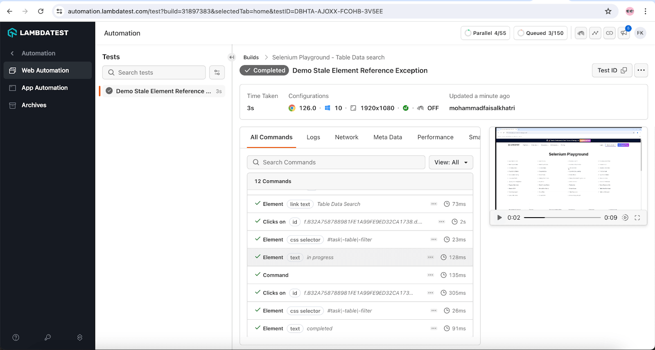This screenshot has height=350, width=655.
Task: Click the link icon in header
Action: 610,33
